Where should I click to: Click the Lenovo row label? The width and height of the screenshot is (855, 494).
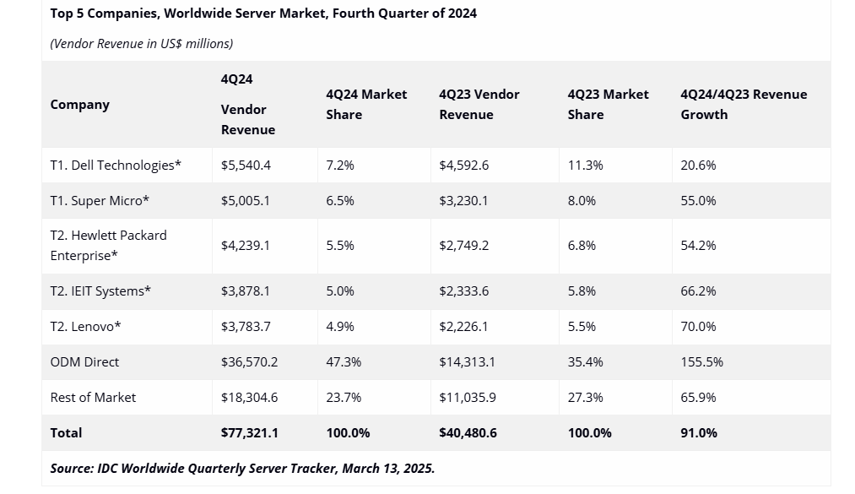coord(86,327)
